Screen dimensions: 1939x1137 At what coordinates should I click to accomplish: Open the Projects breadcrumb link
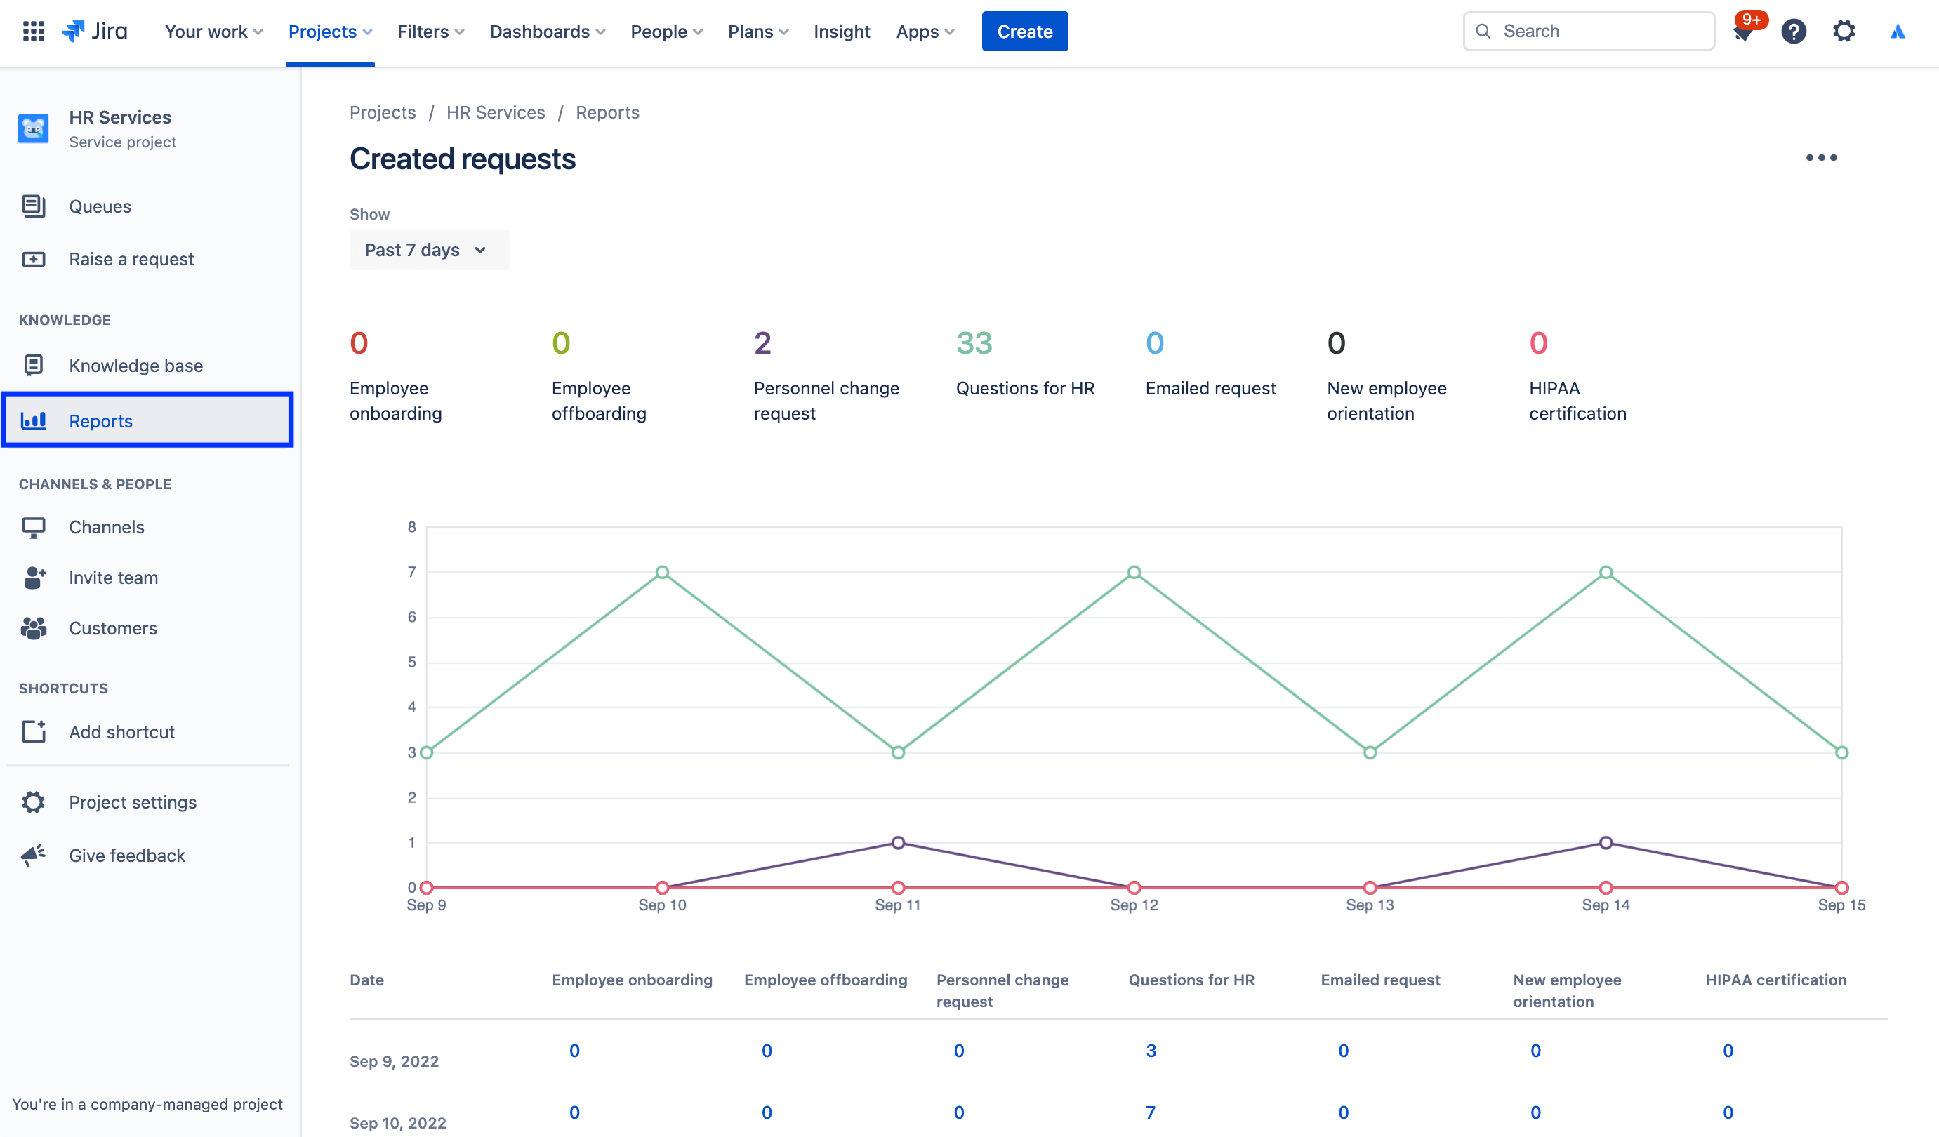(383, 112)
